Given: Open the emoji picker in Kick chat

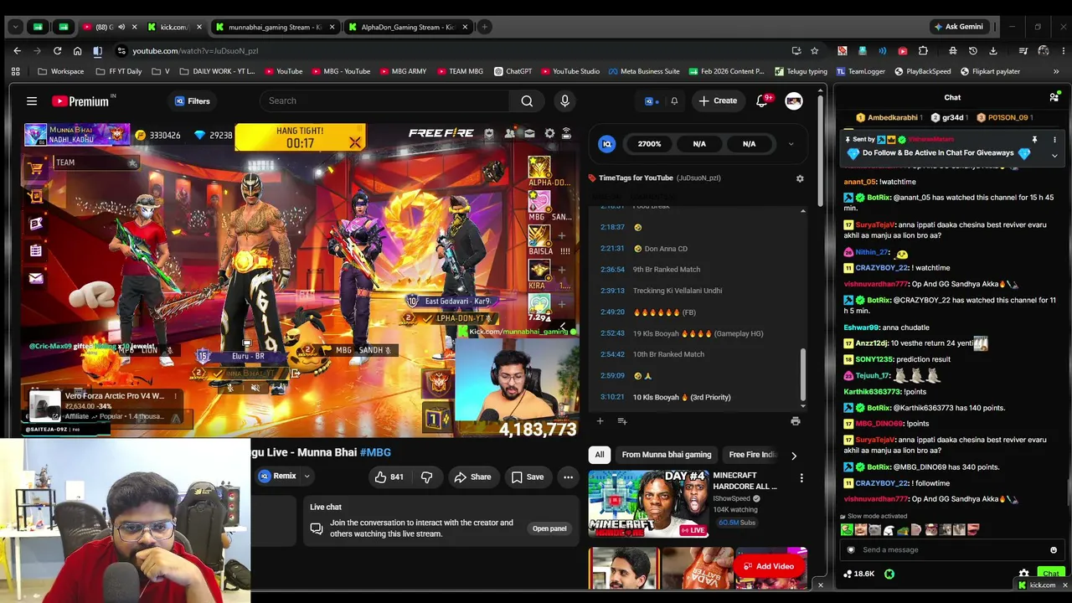Looking at the screenshot, I should [x=1054, y=550].
